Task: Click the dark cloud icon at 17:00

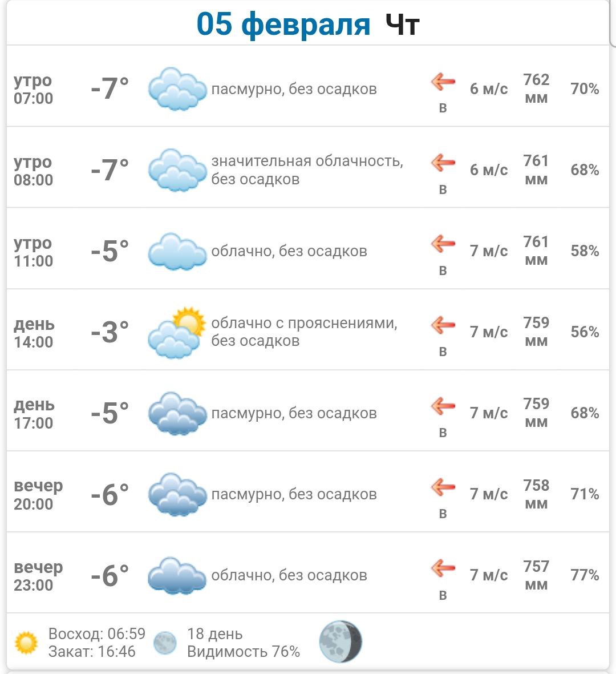Action: point(177,413)
